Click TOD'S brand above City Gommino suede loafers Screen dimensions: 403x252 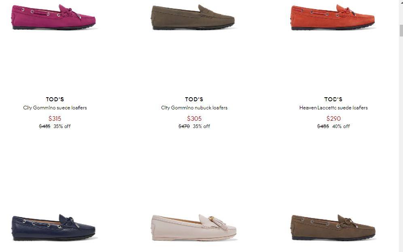[55, 99]
